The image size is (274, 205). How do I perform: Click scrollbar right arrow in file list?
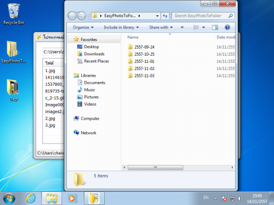(232, 167)
